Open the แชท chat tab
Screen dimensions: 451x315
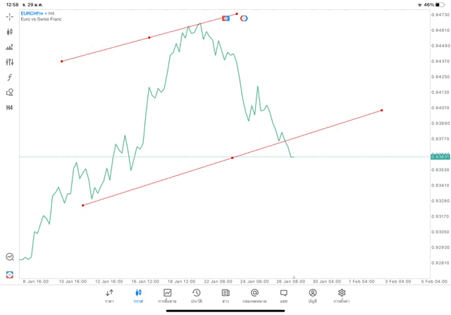tap(283, 295)
